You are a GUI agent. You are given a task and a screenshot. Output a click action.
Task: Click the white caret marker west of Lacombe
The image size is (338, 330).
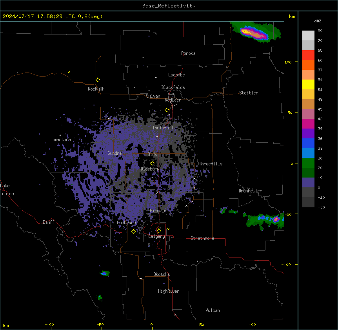point(156,78)
